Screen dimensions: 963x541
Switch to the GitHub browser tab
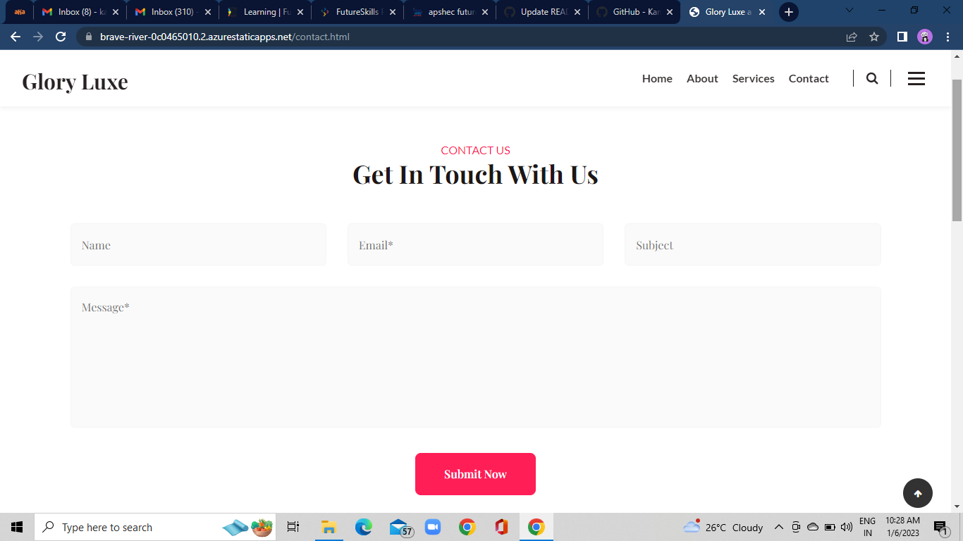[632, 11]
